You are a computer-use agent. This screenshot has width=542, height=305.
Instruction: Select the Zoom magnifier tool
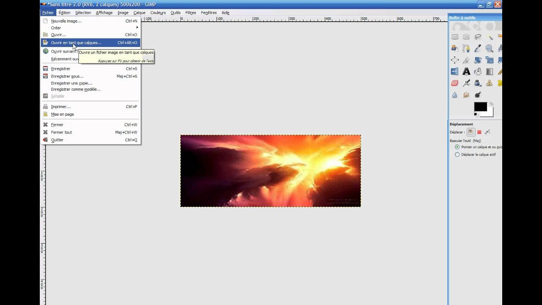click(489, 48)
